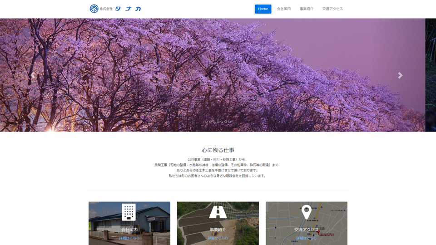The width and height of the screenshot is (436, 245).
Task: Select the fourth (middle) carousel indicator dot
Action: (218, 122)
